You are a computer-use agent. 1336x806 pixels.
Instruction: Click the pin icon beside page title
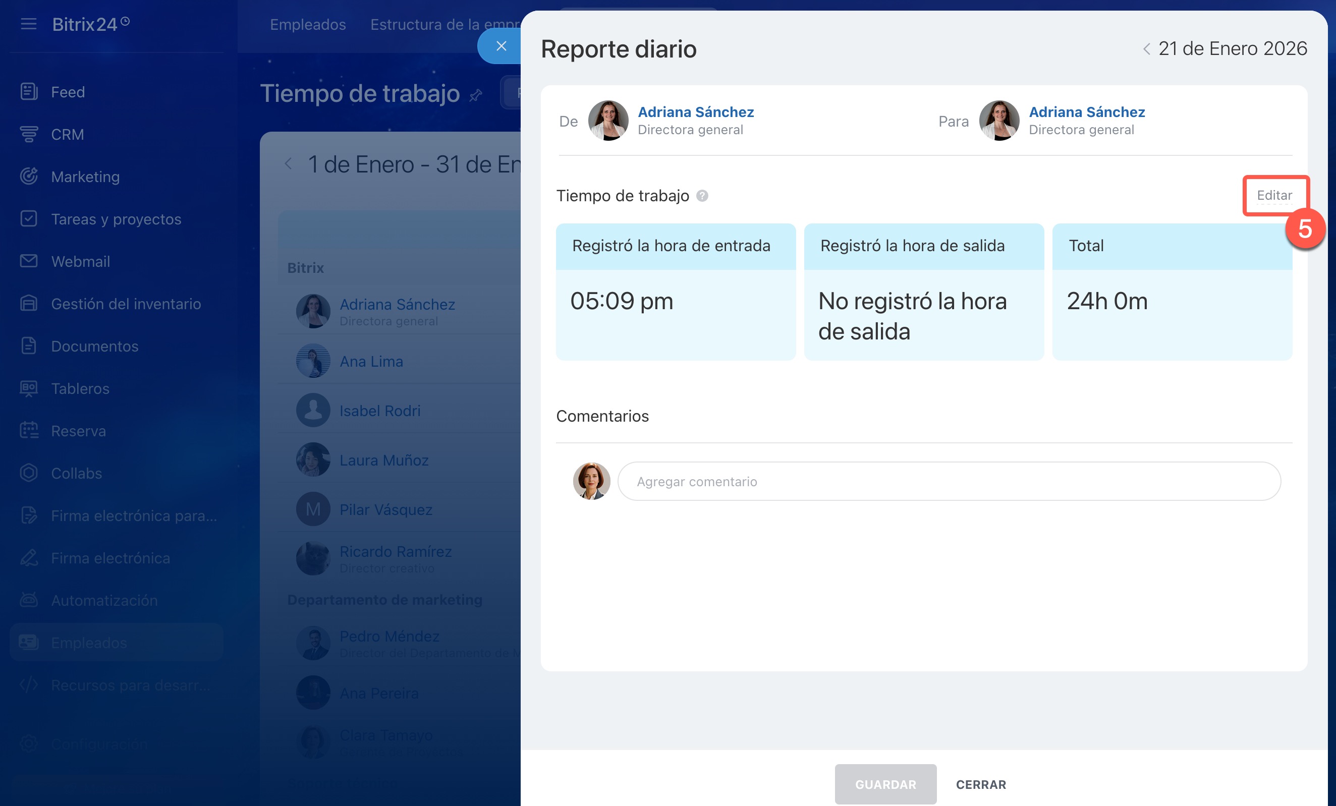475,96
